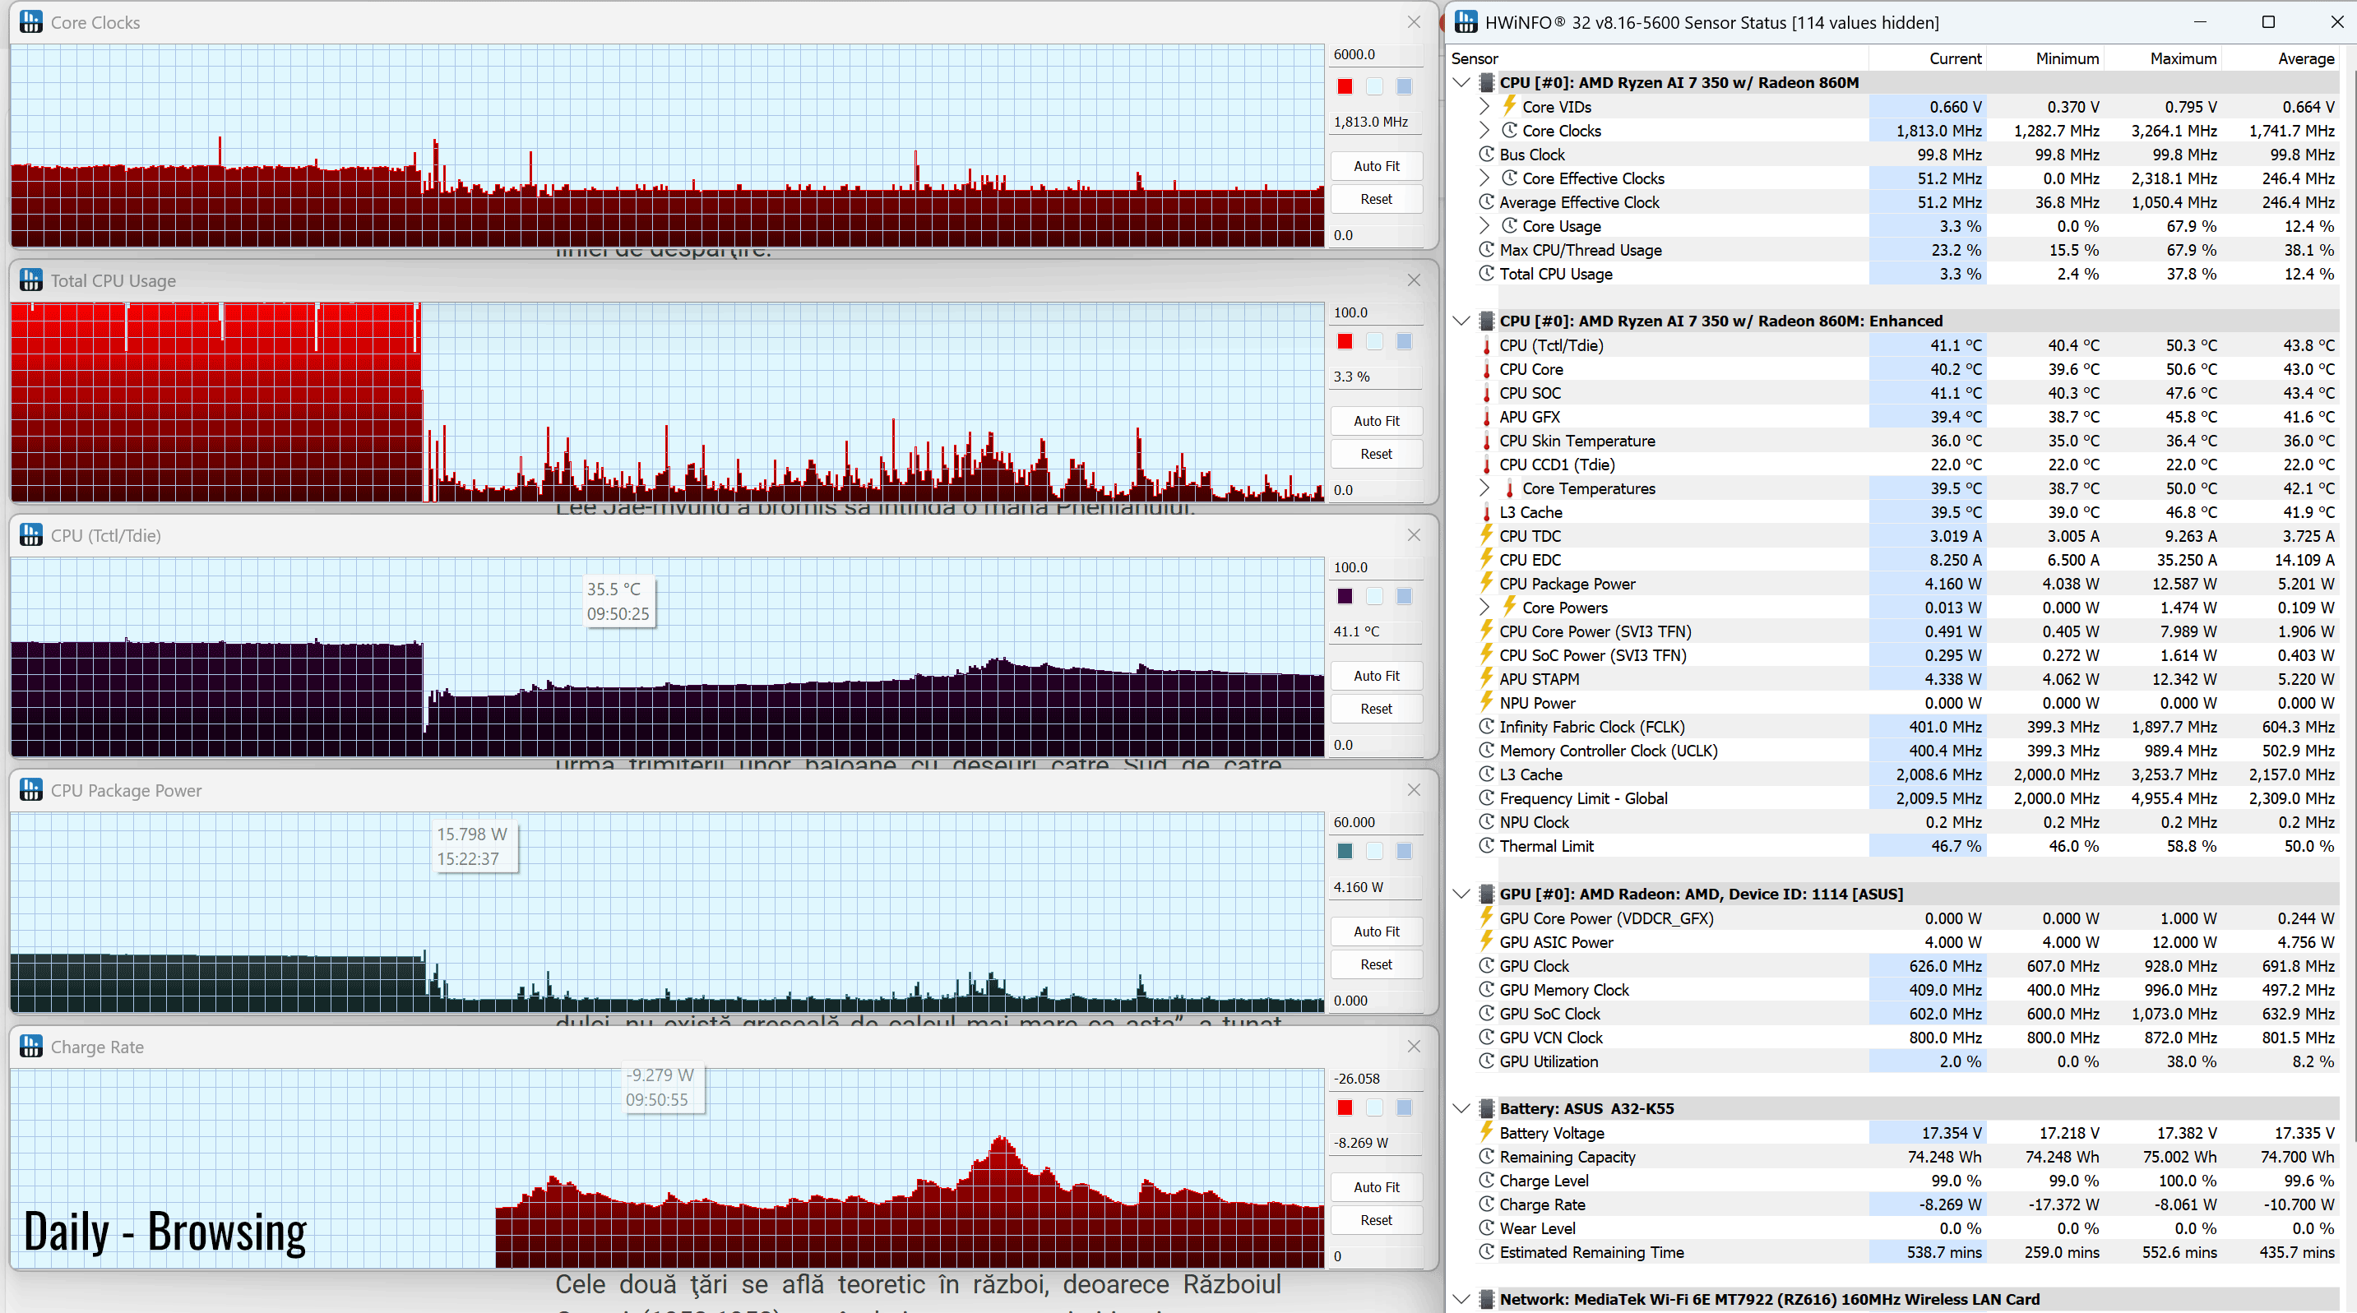This screenshot has width=2357, height=1313.
Task: Click the clock icon beside Estimated Remaining Time
Action: [1486, 1251]
